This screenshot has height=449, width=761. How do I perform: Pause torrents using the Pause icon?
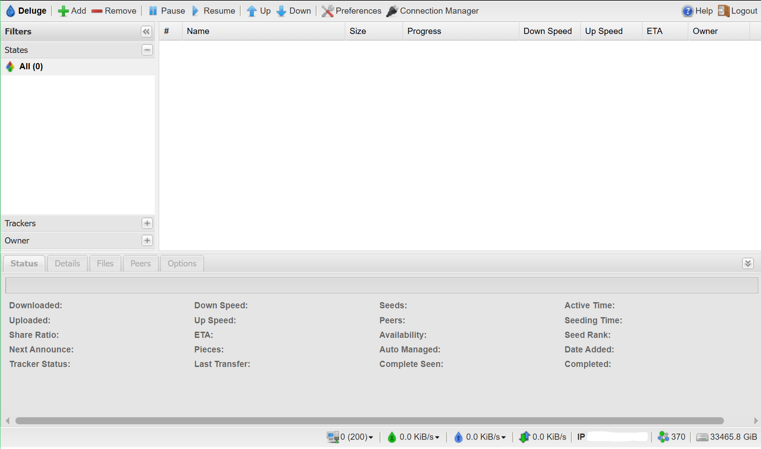tap(153, 11)
